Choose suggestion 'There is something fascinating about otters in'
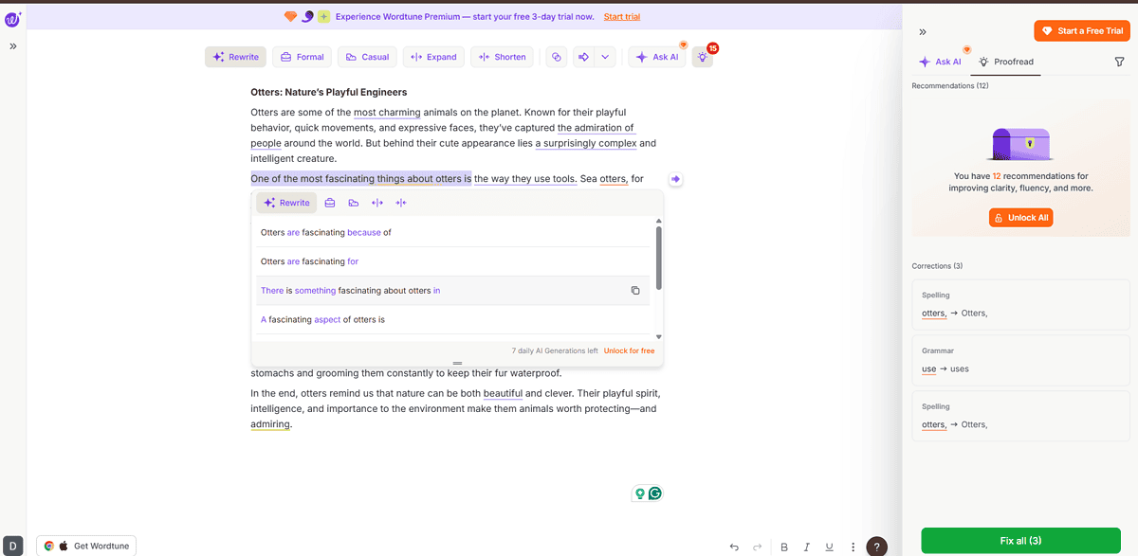The image size is (1138, 556). (453, 291)
